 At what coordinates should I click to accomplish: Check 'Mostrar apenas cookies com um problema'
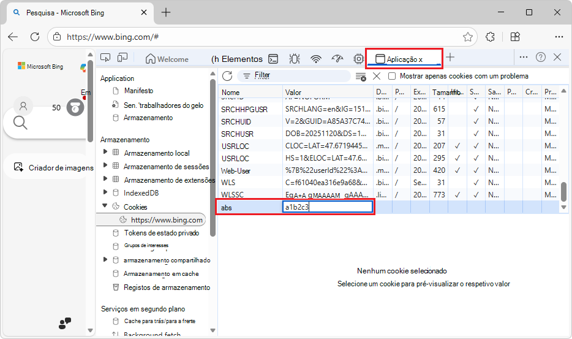pos(392,76)
